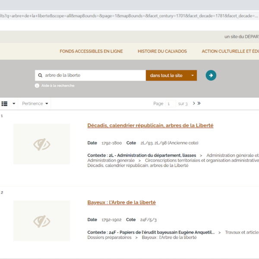Click the hidden-image eye icon of result 1
This screenshot has width=259, height=259.
(42, 145)
